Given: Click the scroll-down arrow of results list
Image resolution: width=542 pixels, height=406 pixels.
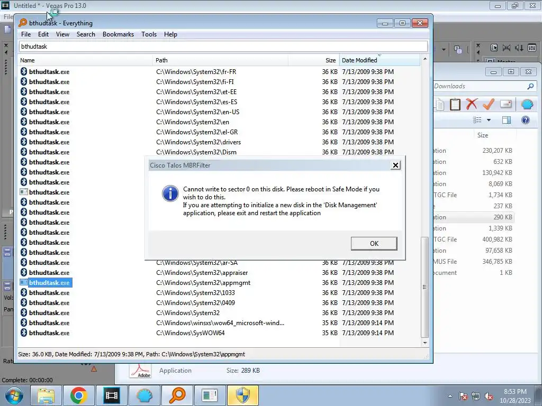Looking at the screenshot, I should (425, 343).
